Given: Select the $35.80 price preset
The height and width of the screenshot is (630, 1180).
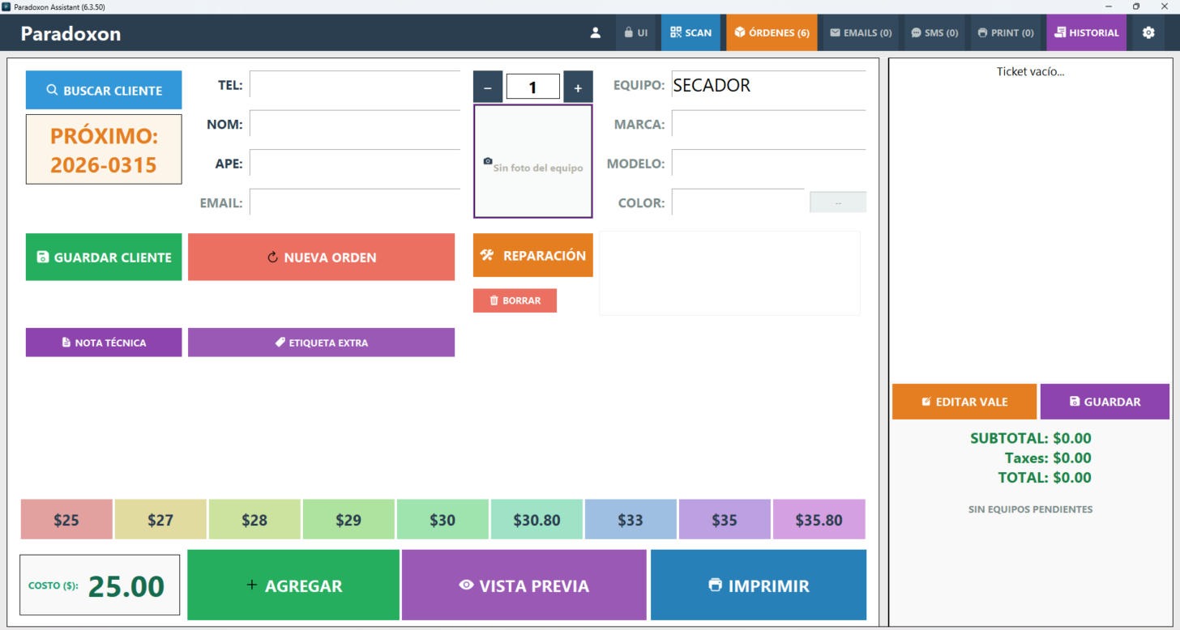Looking at the screenshot, I should click(819, 519).
